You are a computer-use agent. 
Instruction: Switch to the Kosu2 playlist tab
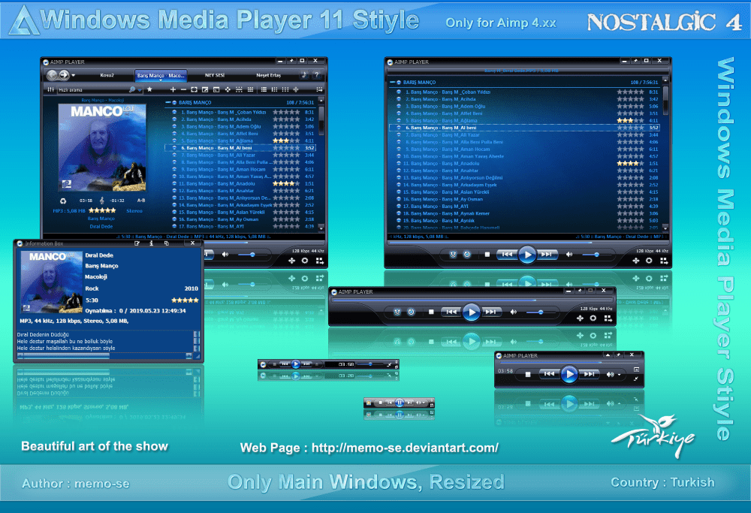107,75
